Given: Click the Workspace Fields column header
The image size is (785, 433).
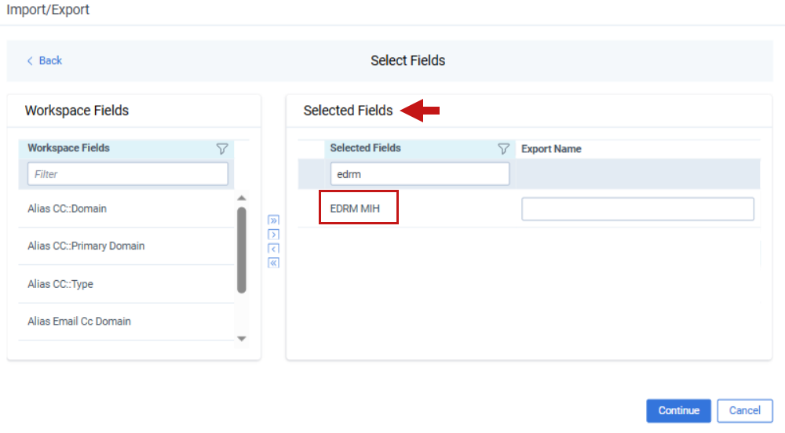Looking at the screenshot, I should (x=68, y=148).
